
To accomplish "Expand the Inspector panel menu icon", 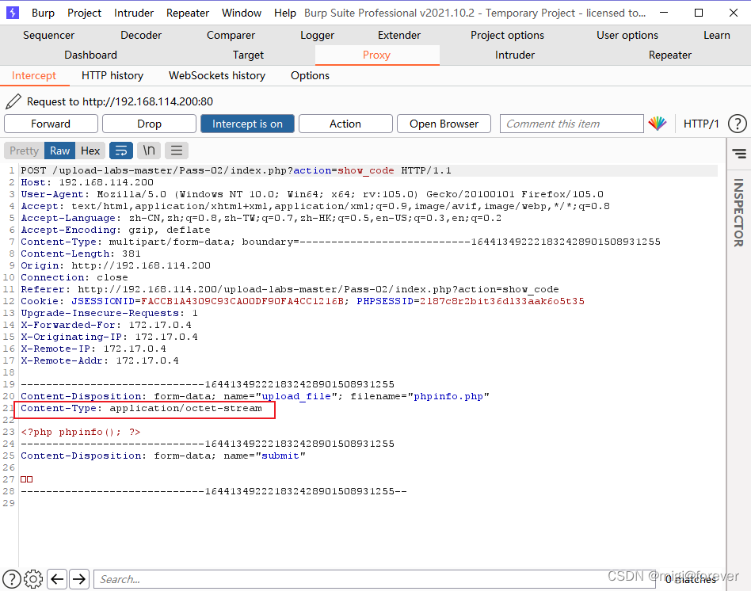I will point(738,154).
